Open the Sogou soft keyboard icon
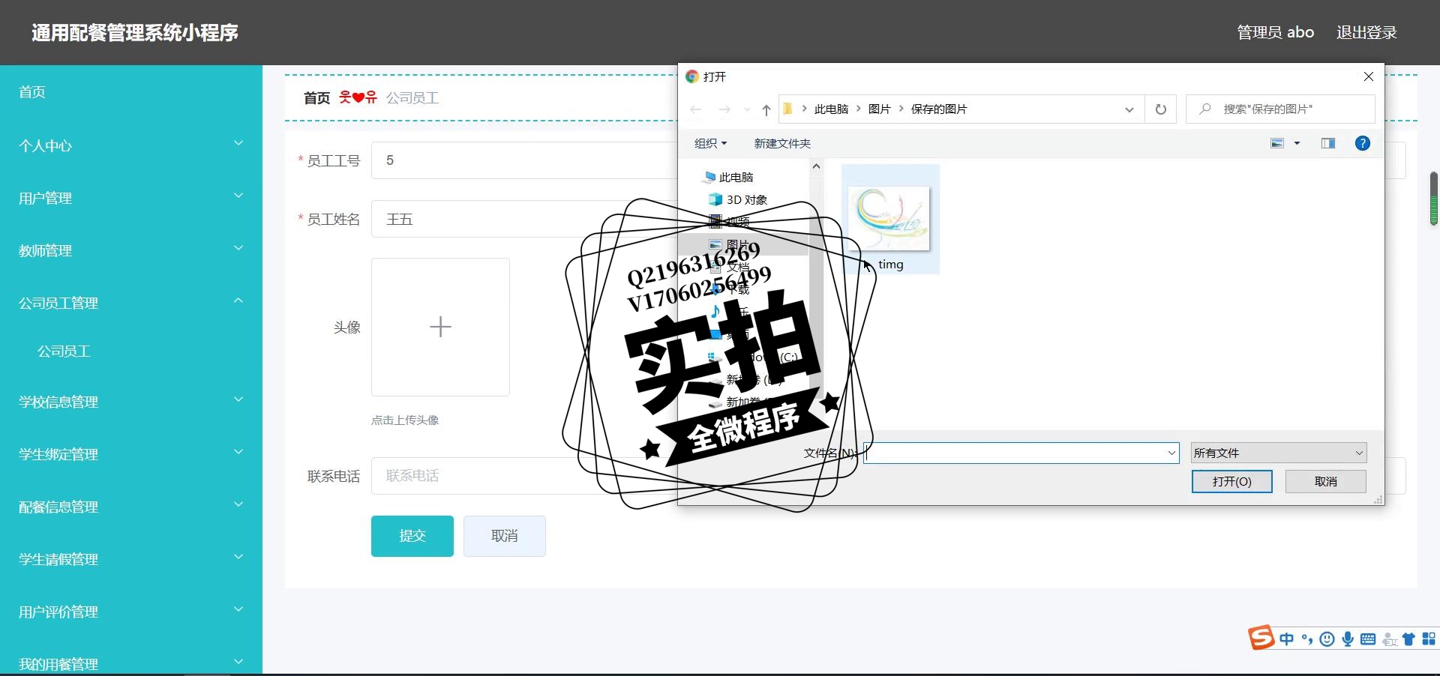 tap(1368, 639)
